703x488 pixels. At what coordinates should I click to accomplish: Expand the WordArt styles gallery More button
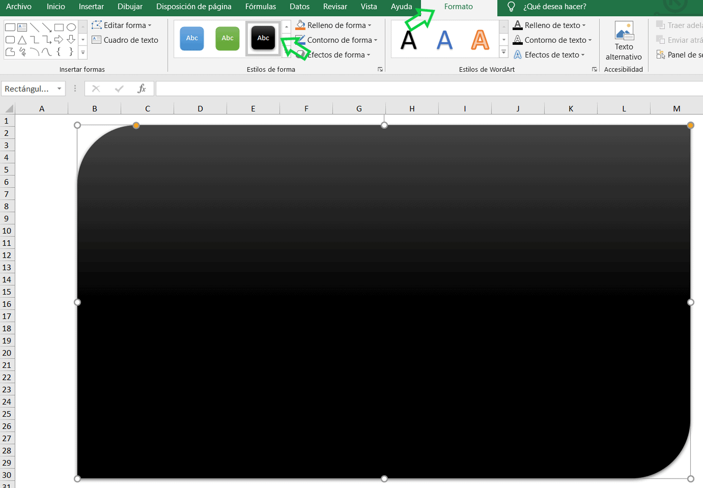click(x=503, y=52)
